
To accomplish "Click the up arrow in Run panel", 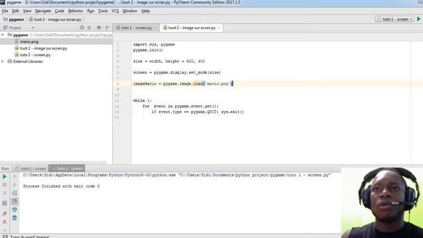I will (15, 177).
